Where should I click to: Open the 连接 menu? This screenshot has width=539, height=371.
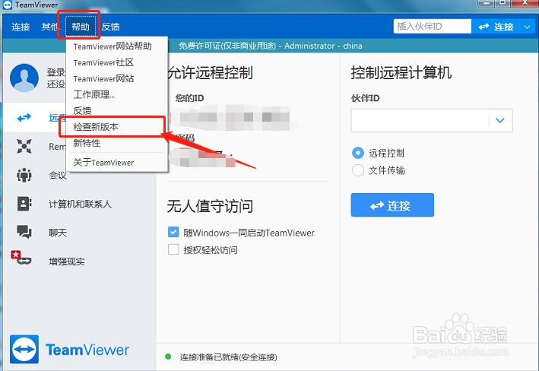coord(21,27)
